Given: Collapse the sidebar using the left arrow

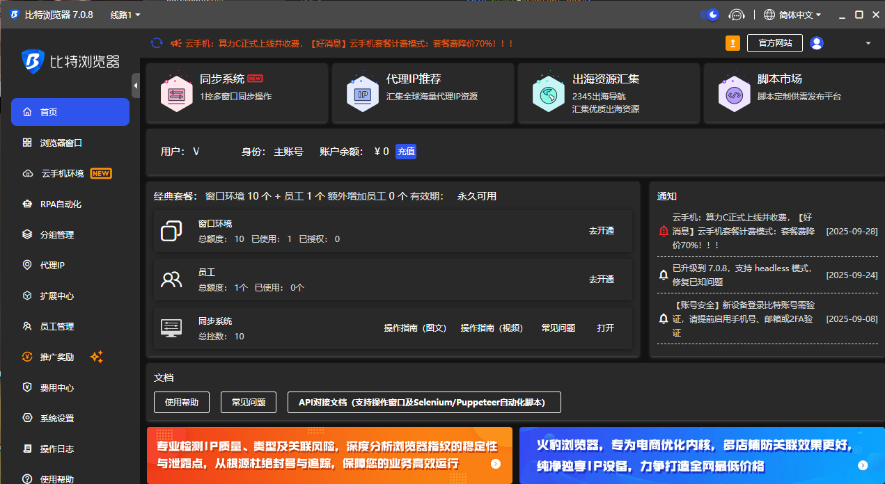Looking at the screenshot, I should pos(136,86).
